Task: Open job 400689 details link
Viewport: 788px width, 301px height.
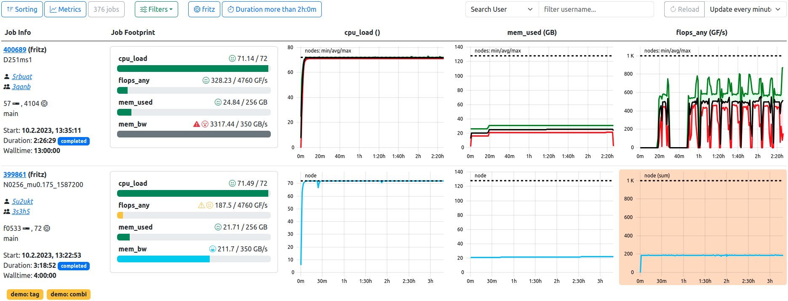Action: [15, 50]
